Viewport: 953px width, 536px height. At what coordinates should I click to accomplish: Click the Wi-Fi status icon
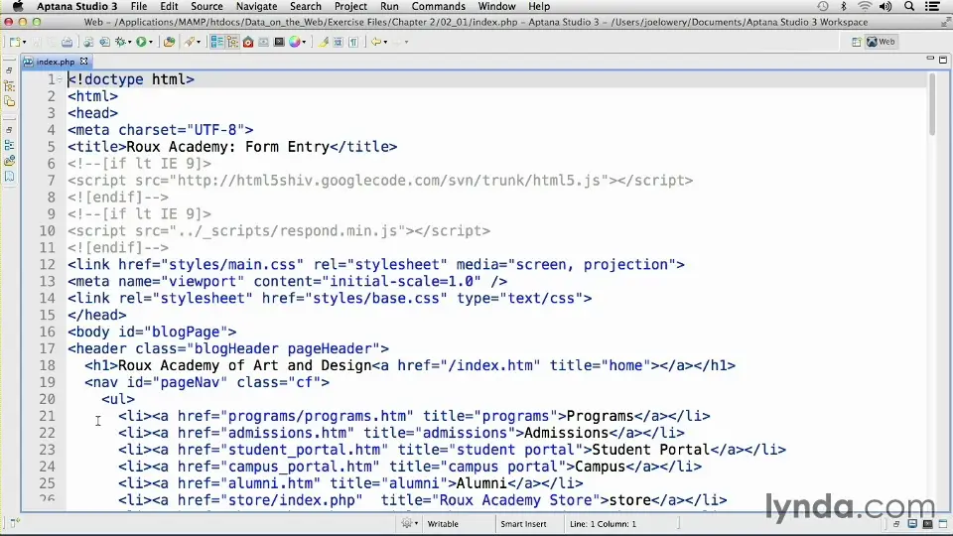pos(864,7)
